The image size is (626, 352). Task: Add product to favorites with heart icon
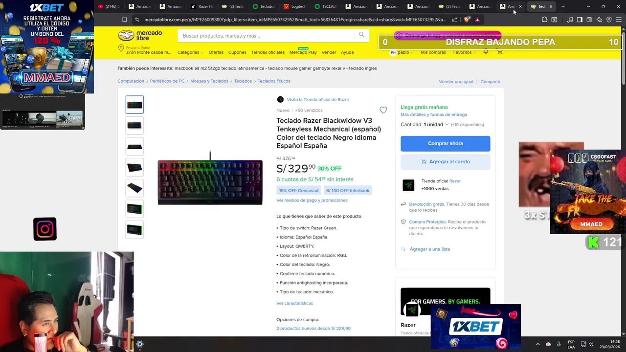[x=383, y=110]
